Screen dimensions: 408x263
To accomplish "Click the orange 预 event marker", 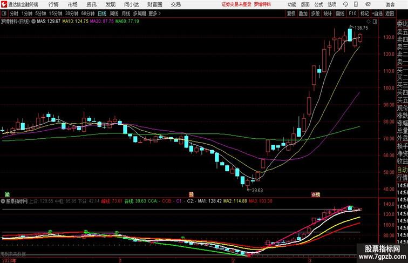I will (191, 194).
